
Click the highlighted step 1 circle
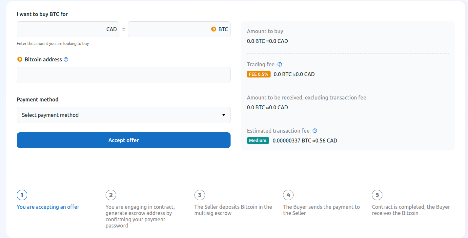[x=22, y=195]
